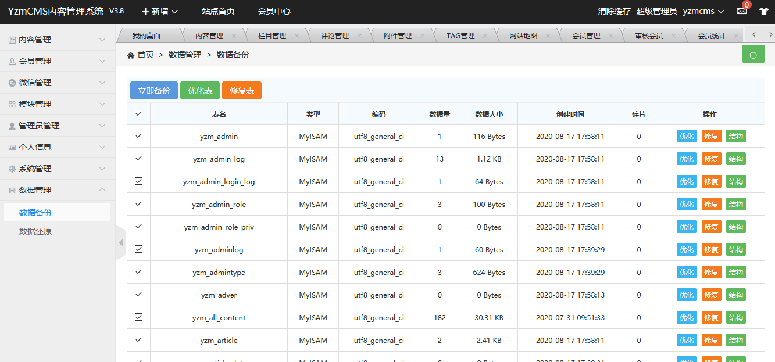Select 数据还原 in the sidebar
This screenshot has height=362, width=775.
tap(35, 231)
